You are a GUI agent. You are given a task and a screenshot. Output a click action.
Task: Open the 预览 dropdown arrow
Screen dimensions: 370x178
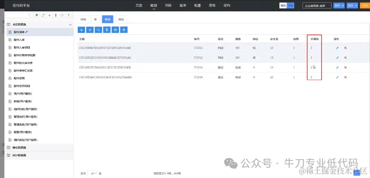click(356, 6)
